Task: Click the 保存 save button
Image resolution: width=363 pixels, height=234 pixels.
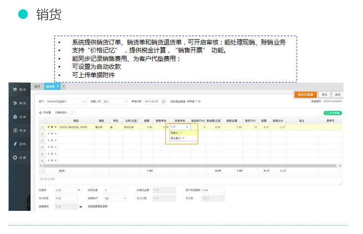Action: tap(324, 94)
